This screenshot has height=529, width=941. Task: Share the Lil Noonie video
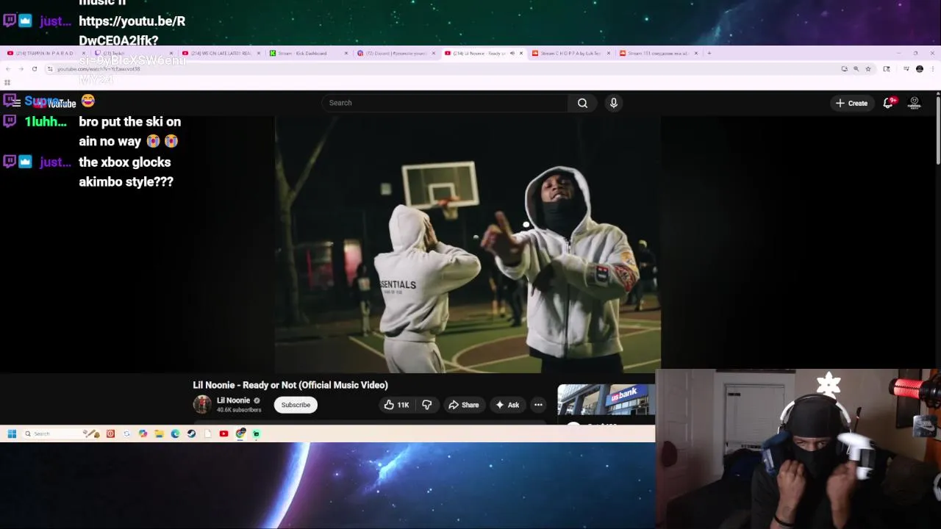click(464, 405)
